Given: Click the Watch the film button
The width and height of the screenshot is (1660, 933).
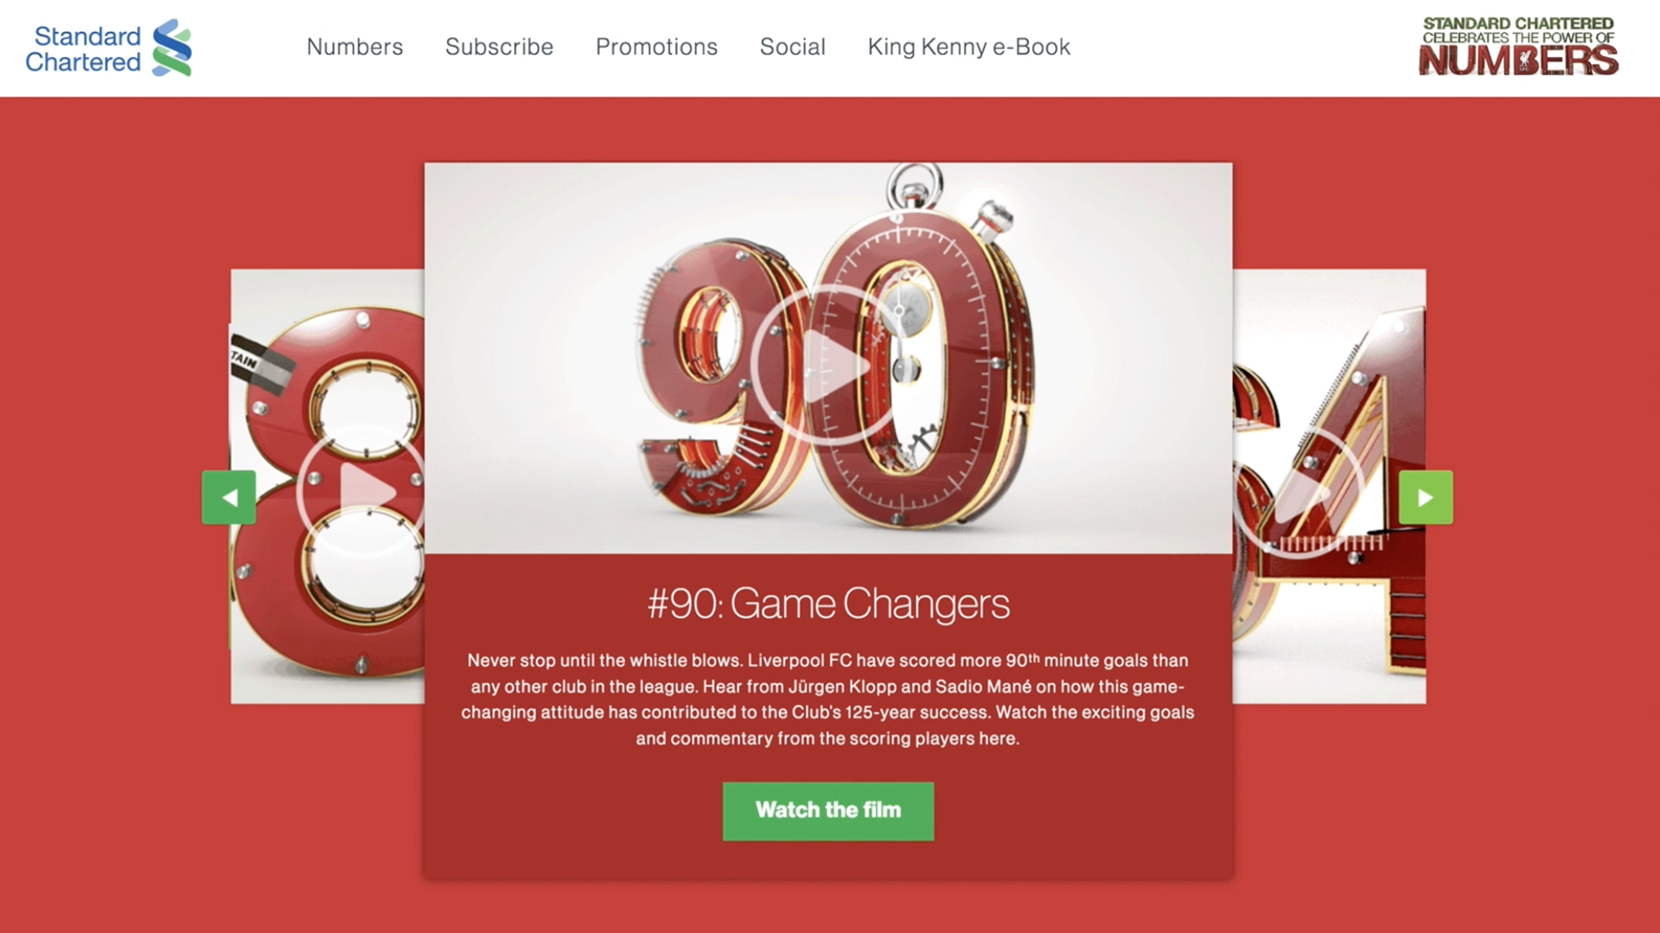Looking at the screenshot, I should (x=828, y=811).
